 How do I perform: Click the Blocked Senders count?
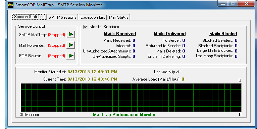click(236, 40)
